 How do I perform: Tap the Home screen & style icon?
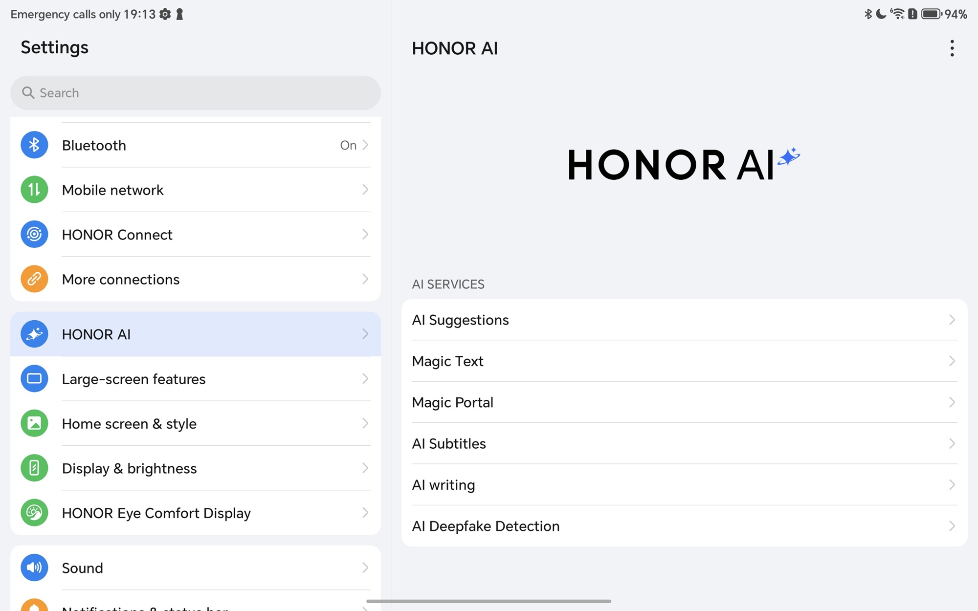click(34, 423)
